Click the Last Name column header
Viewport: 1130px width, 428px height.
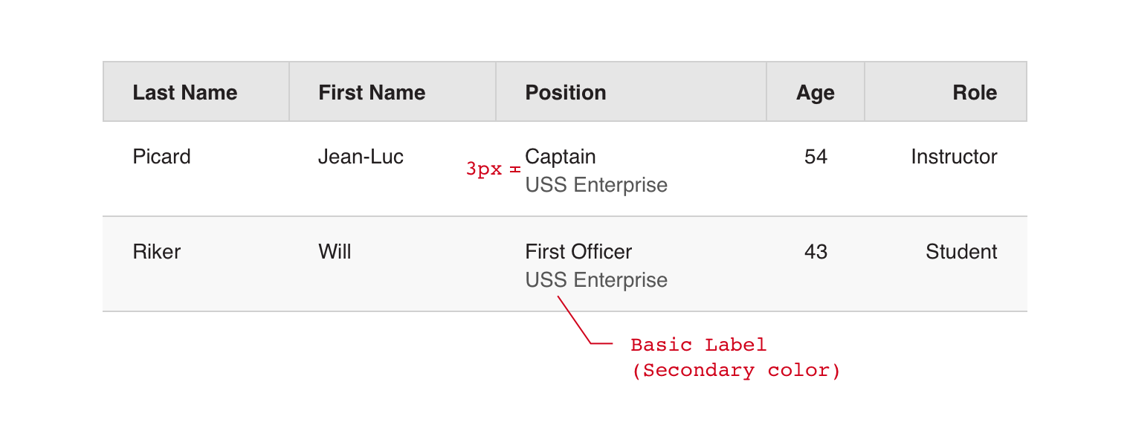point(184,93)
